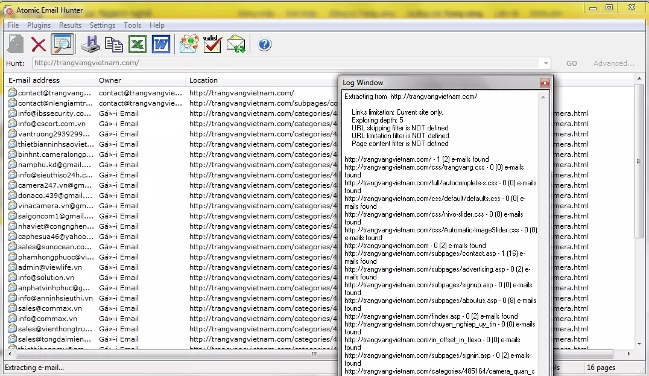The image size is (649, 376).
Task: Click envelope icon beside nhaviet@congnghen...
Action: 12,226
